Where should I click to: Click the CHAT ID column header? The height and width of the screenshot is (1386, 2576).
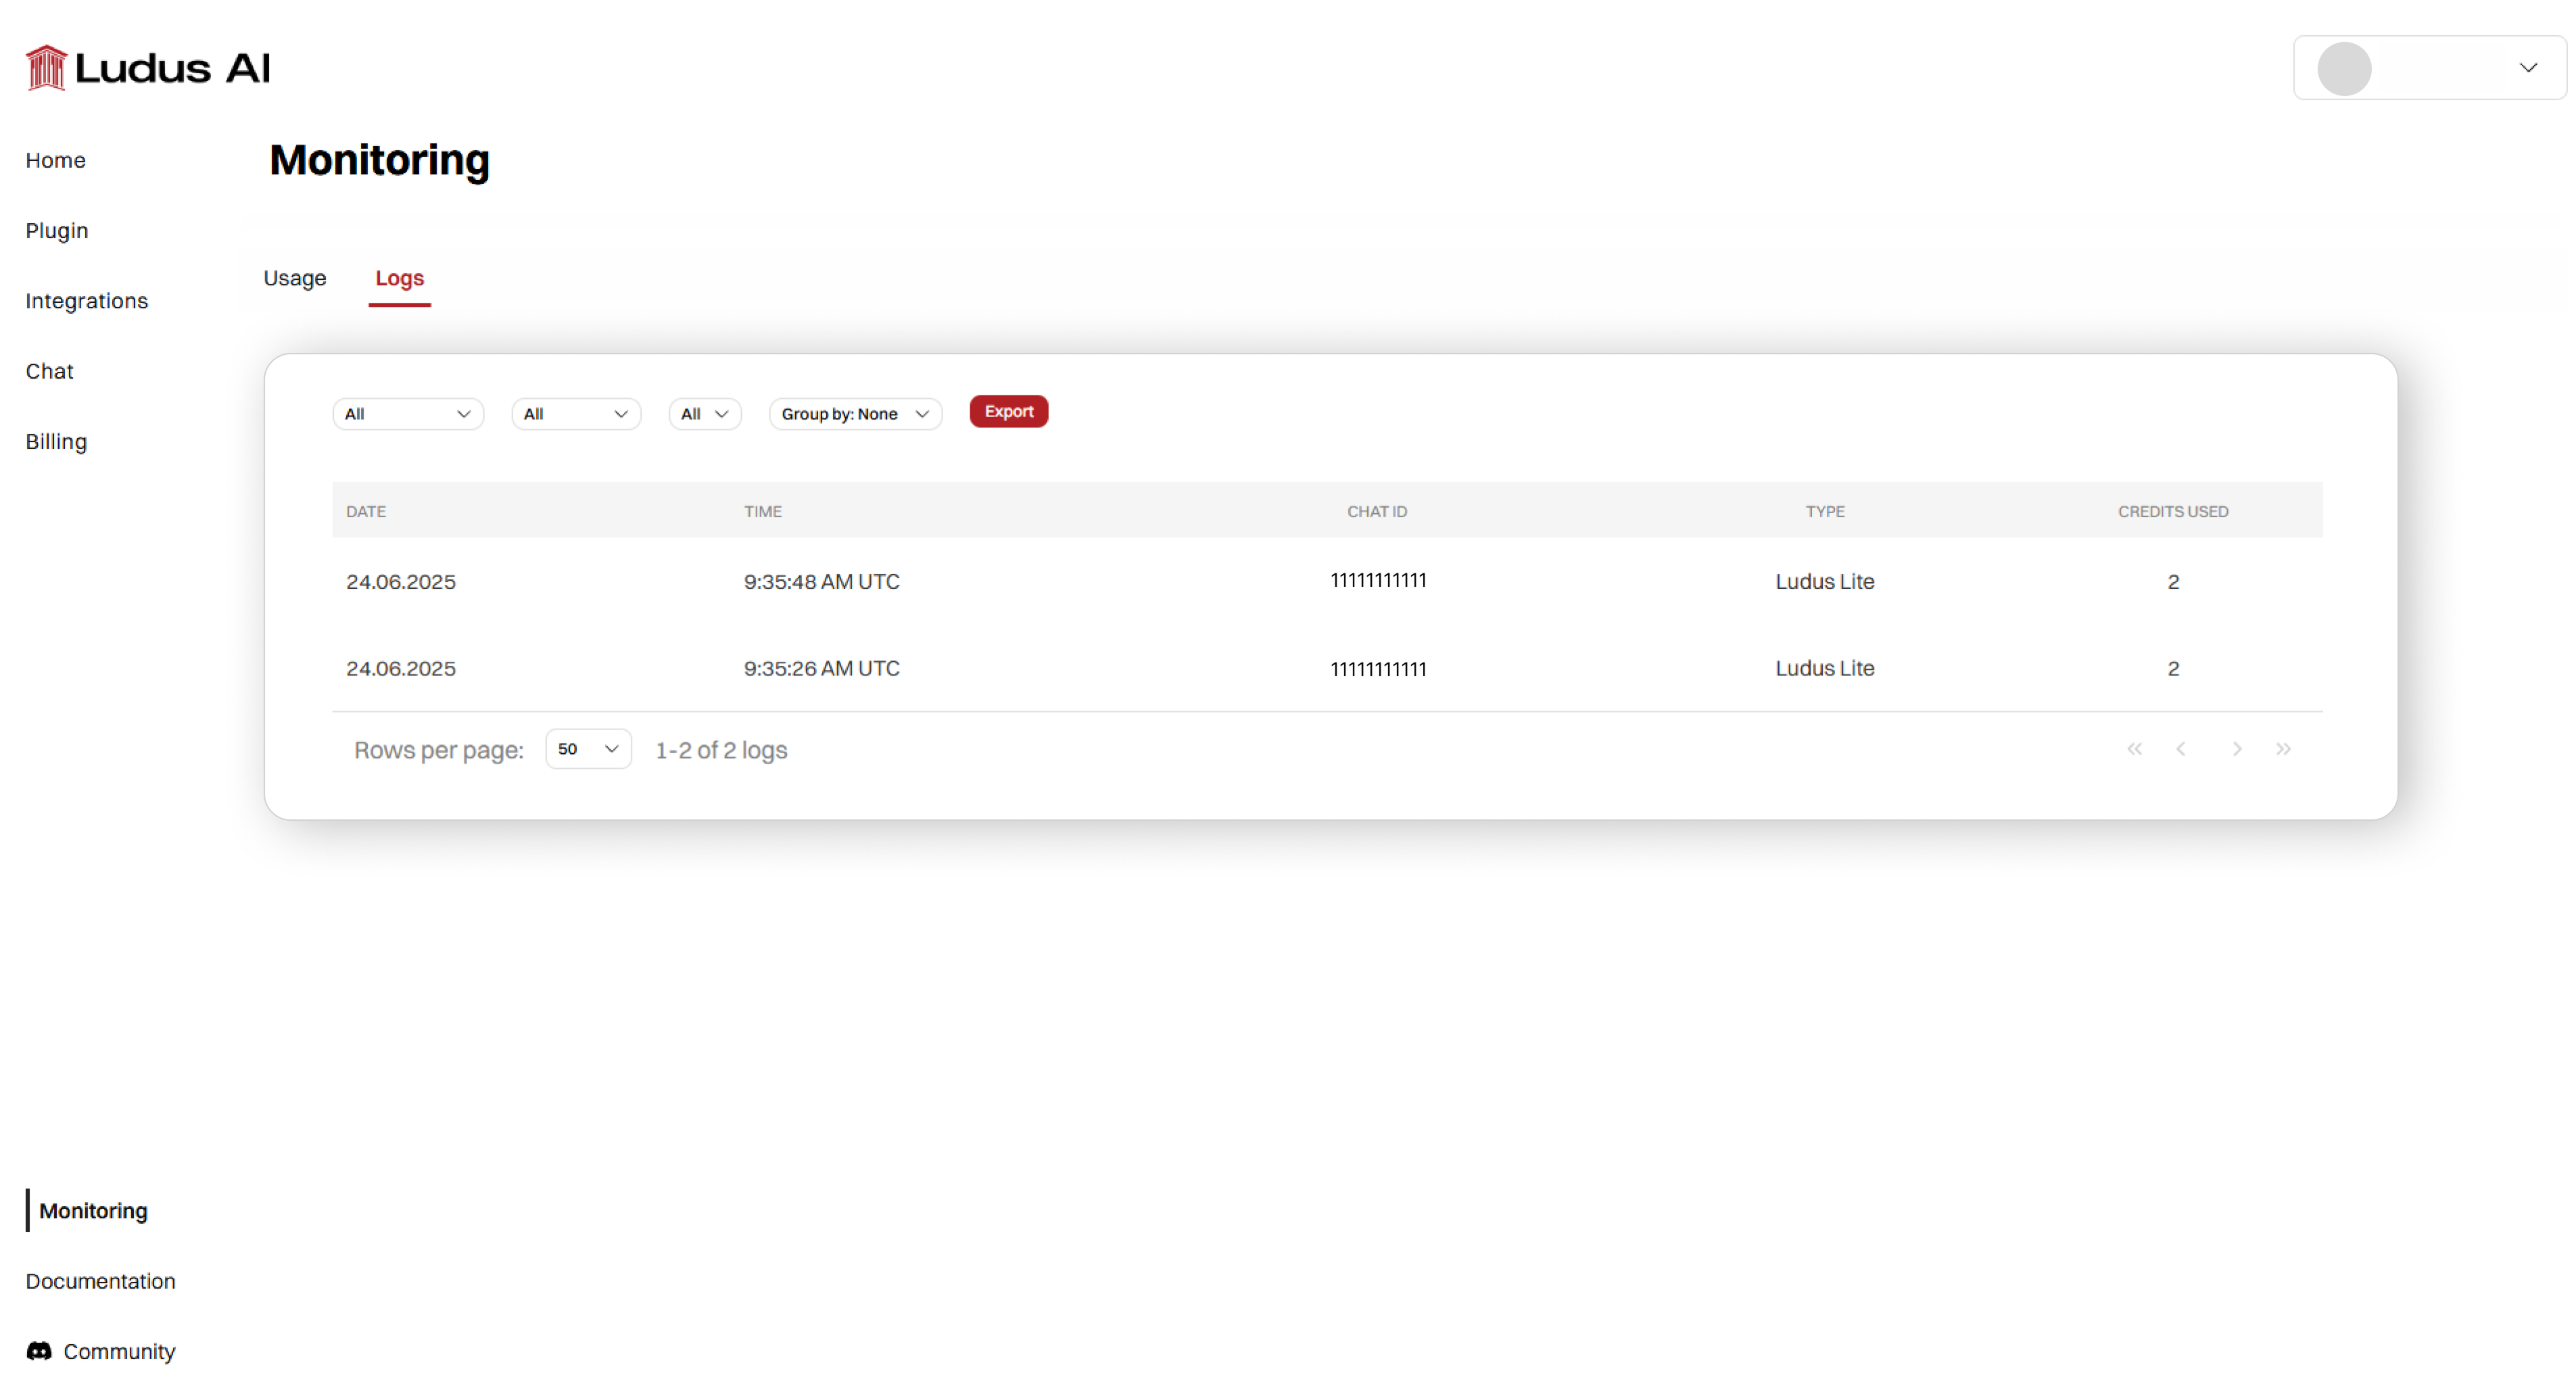[1377, 511]
